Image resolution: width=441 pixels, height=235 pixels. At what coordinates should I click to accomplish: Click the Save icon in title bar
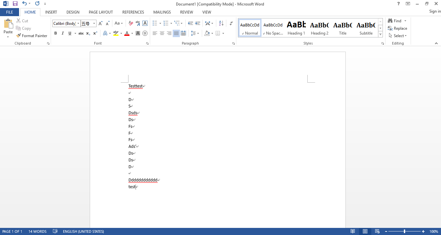(x=15, y=4)
